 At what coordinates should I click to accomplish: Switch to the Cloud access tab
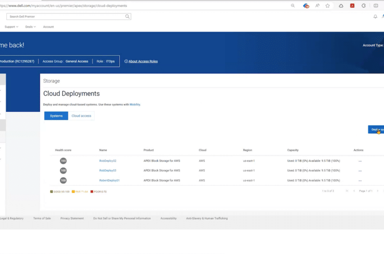click(81, 116)
